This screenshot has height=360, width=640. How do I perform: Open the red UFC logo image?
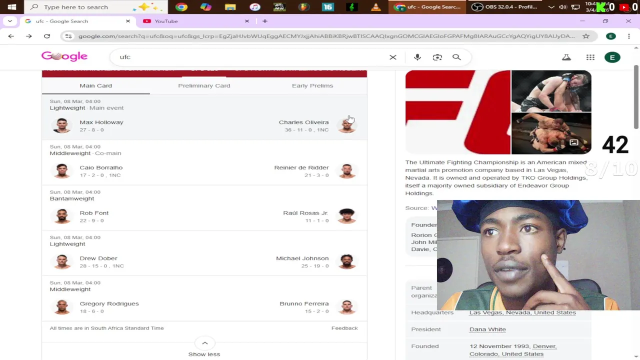(x=457, y=112)
